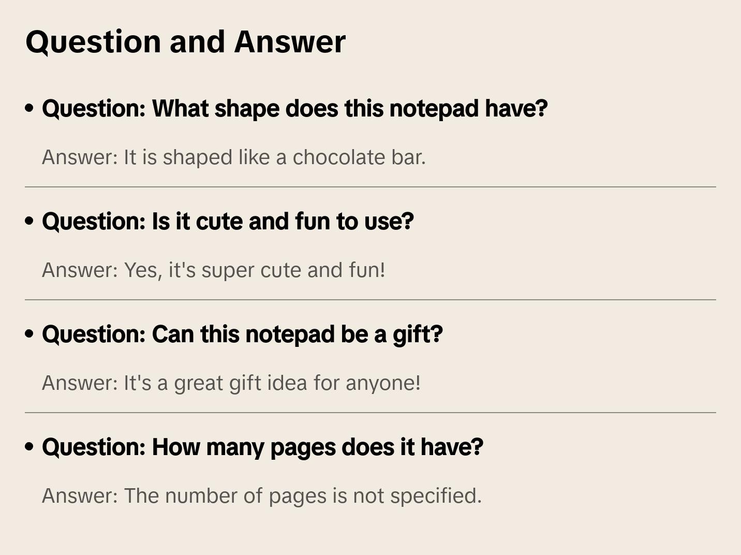741x555 pixels.
Task: Click the "Is it cute and fun to use?" question
Action: tap(228, 222)
